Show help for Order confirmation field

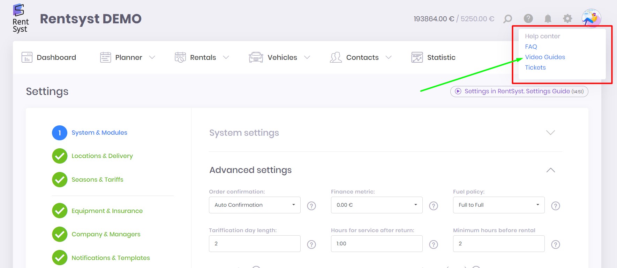pyautogui.click(x=311, y=206)
